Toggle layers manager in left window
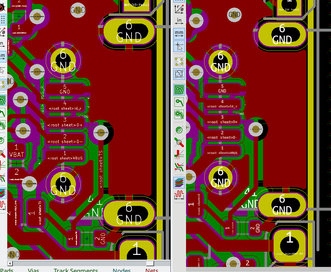The image size is (331, 272). point(3,193)
